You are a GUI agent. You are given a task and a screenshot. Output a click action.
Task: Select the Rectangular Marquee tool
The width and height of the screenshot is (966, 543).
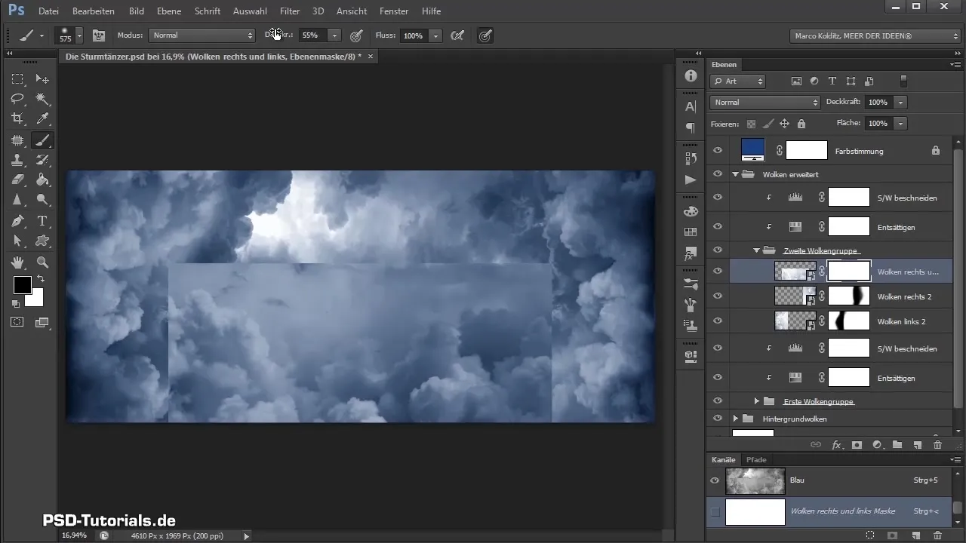click(17, 79)
